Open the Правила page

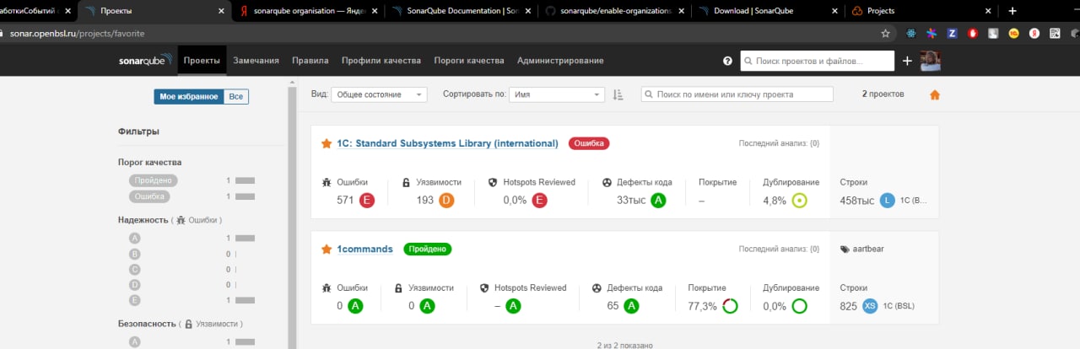point(310,61)
